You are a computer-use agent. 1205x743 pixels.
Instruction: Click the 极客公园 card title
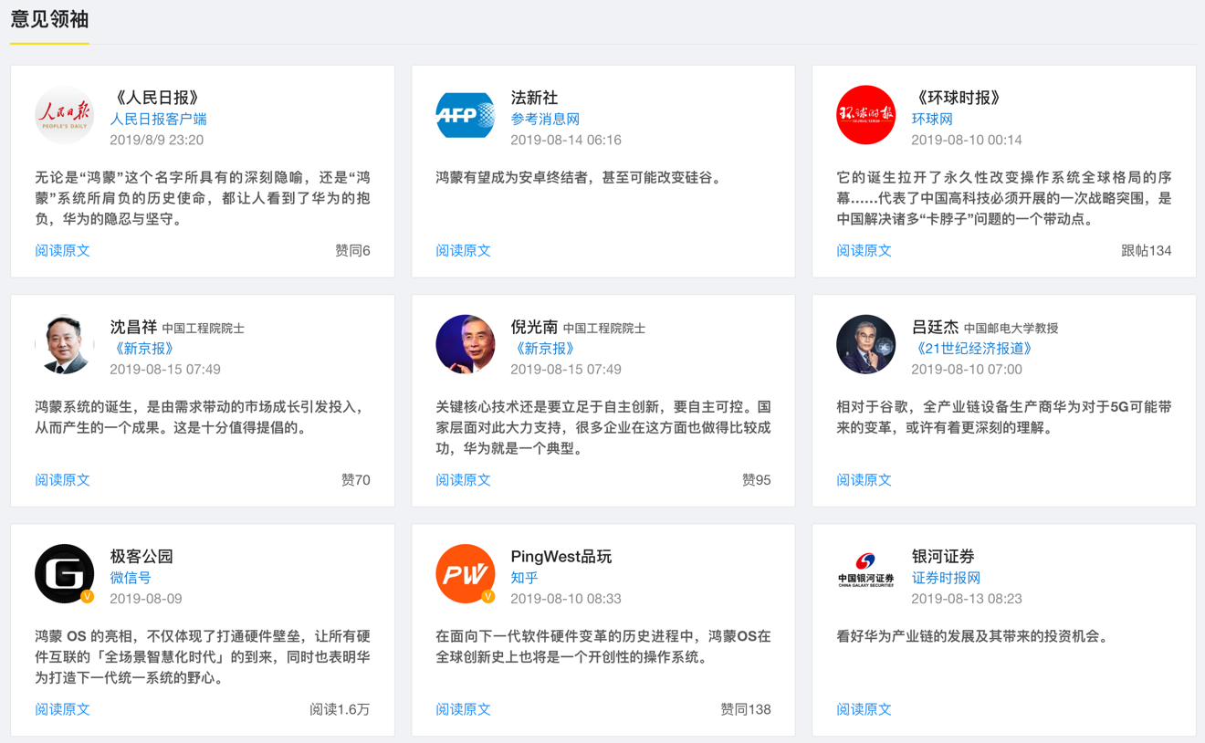click(x=141, y=556)
